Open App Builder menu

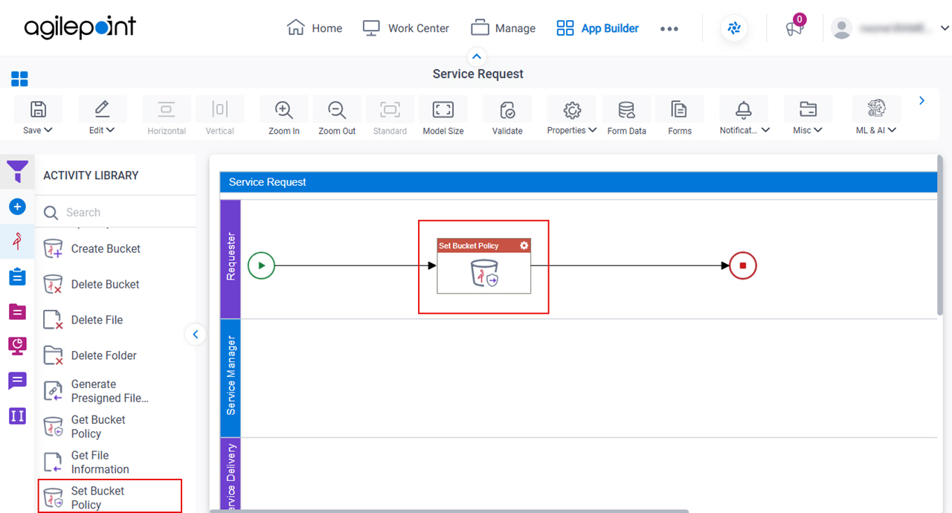coord(598,28)
